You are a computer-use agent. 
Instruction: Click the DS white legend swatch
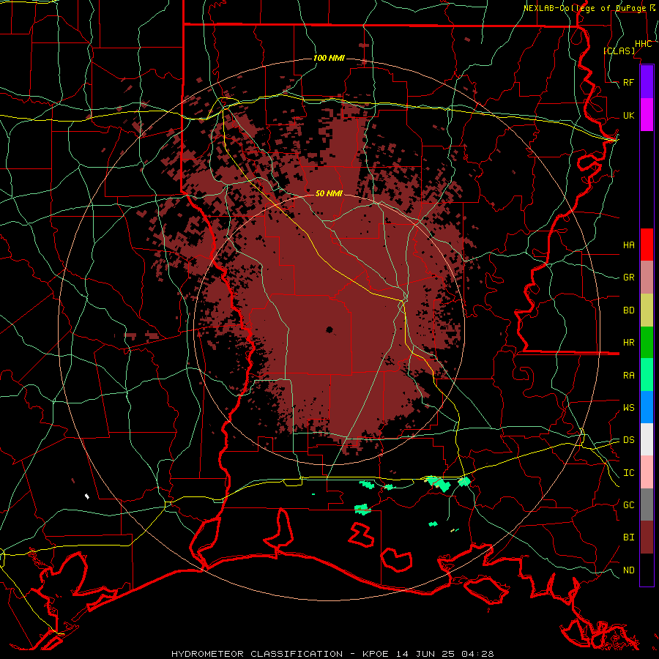click(x=647, y=439)
